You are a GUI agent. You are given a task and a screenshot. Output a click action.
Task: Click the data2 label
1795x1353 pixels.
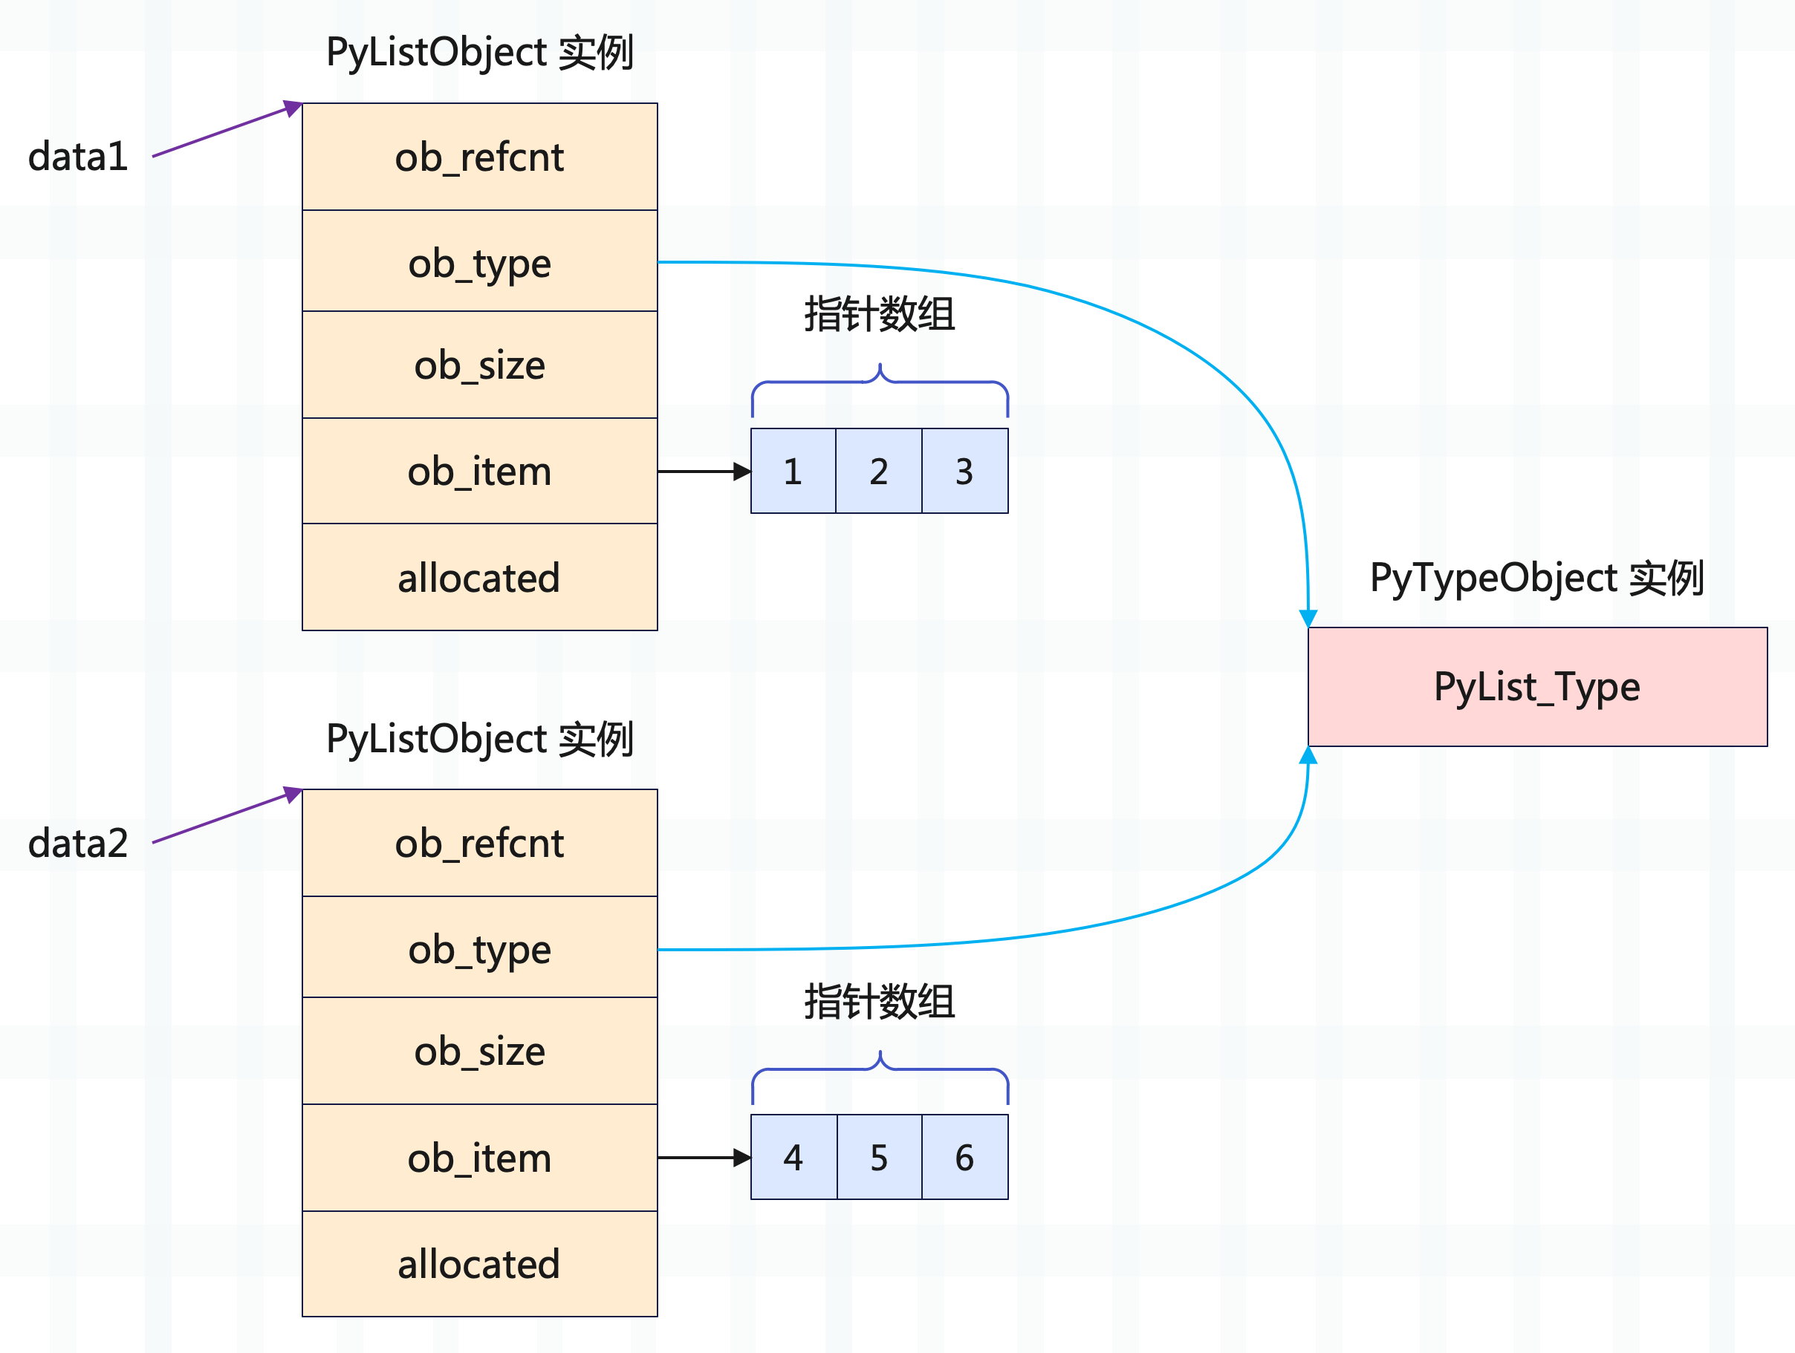pos(79,844)
